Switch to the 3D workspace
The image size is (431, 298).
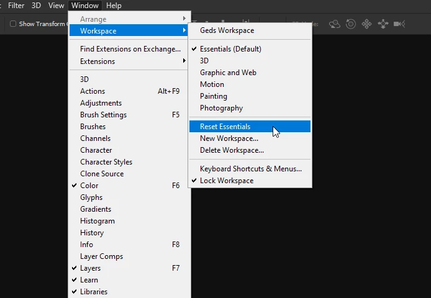click(250, 61)
